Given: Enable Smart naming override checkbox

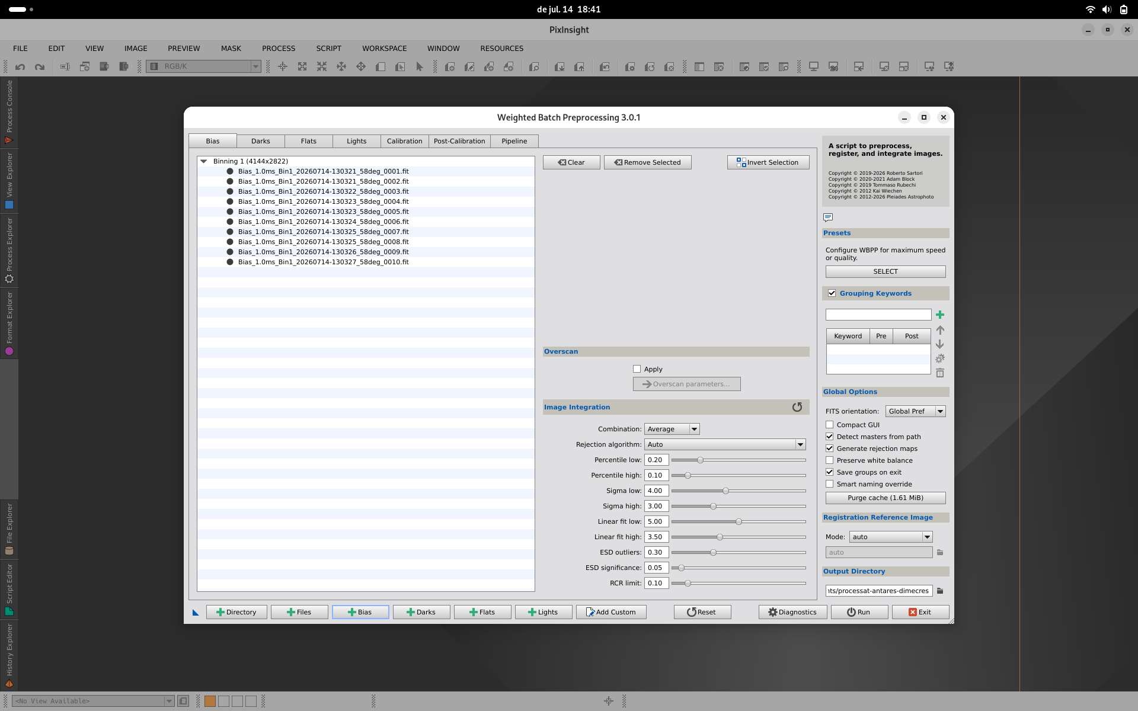Looking at the screenshot, I should click(830, 484).
